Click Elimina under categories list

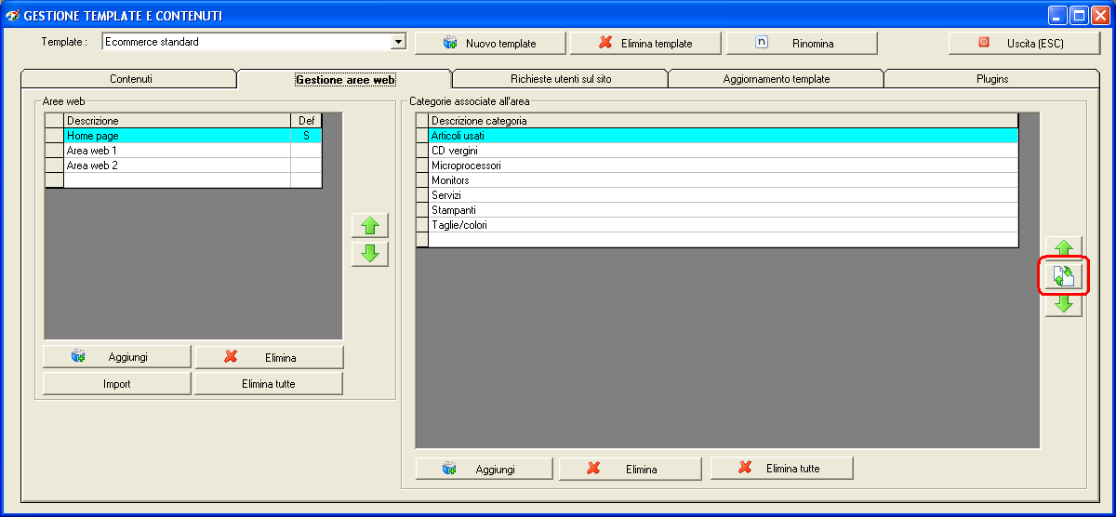(631, 469)
